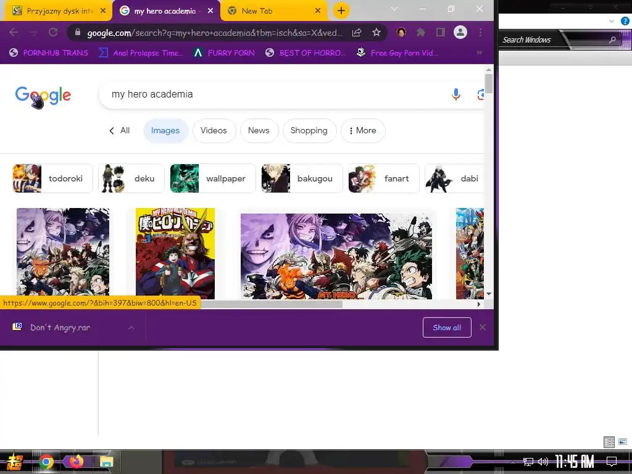Viewport: 632px width, 474px height.
Task: Click the Chrome address bar URL
Action: click(x=215, y=33)
